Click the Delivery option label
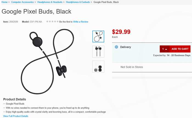This screenshot has width=192, height=118. [x=126, y=47]
